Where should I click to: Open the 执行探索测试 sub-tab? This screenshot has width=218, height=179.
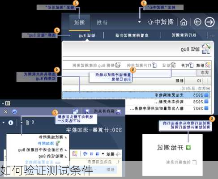[x=184, y=35]
